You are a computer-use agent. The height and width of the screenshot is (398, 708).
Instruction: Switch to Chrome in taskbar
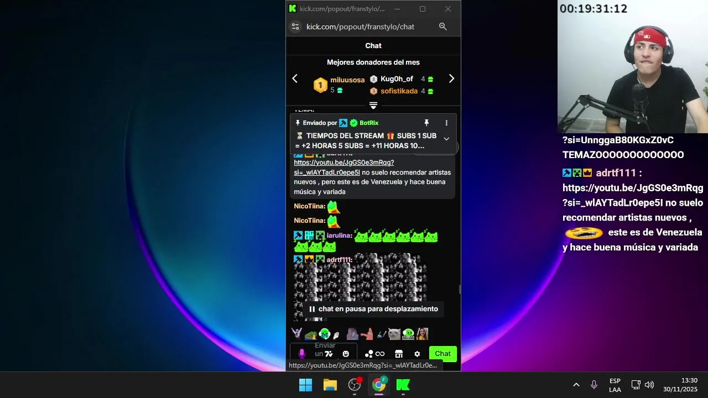pyautogui.click(x=379, y=385)
